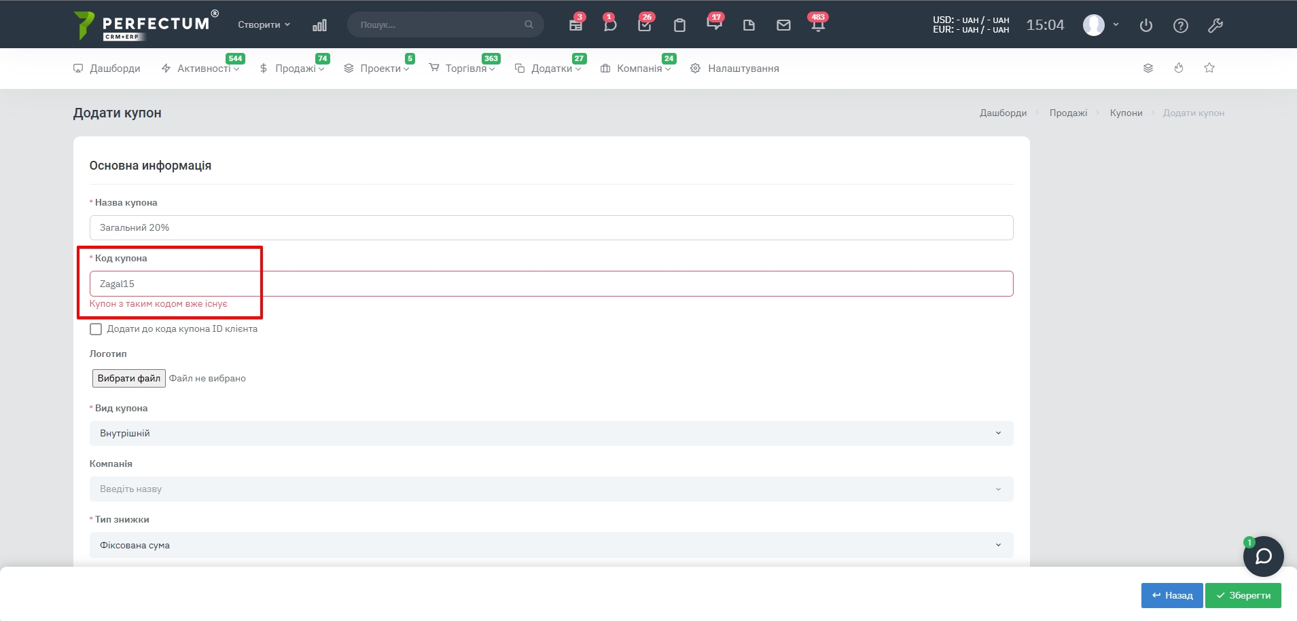
Task: Open the Компанія select field
Action: tap(550, 489)
